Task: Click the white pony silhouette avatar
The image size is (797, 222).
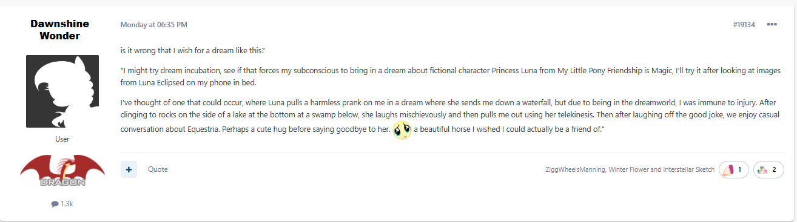Action: pyautogui.click(x=62, y=91)
